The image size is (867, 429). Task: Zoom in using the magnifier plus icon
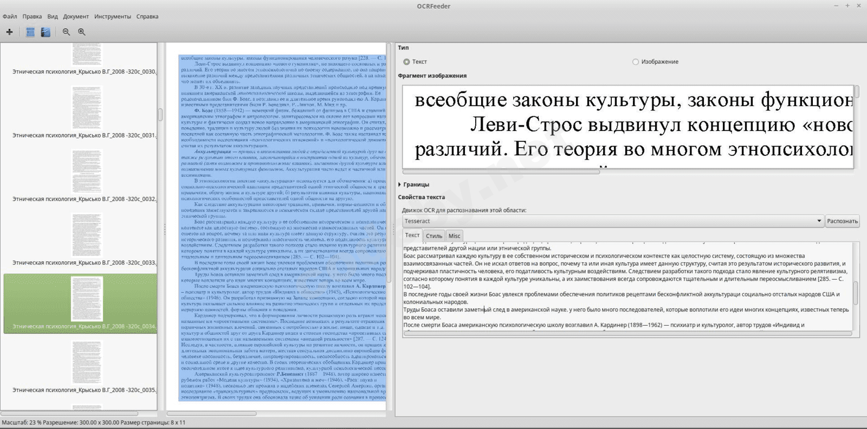(x=82, y=32)
